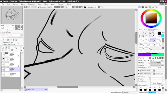Click the black foreground color swatch
The image size is (167, 94).
pyautogui.click(x=159, y=33)
